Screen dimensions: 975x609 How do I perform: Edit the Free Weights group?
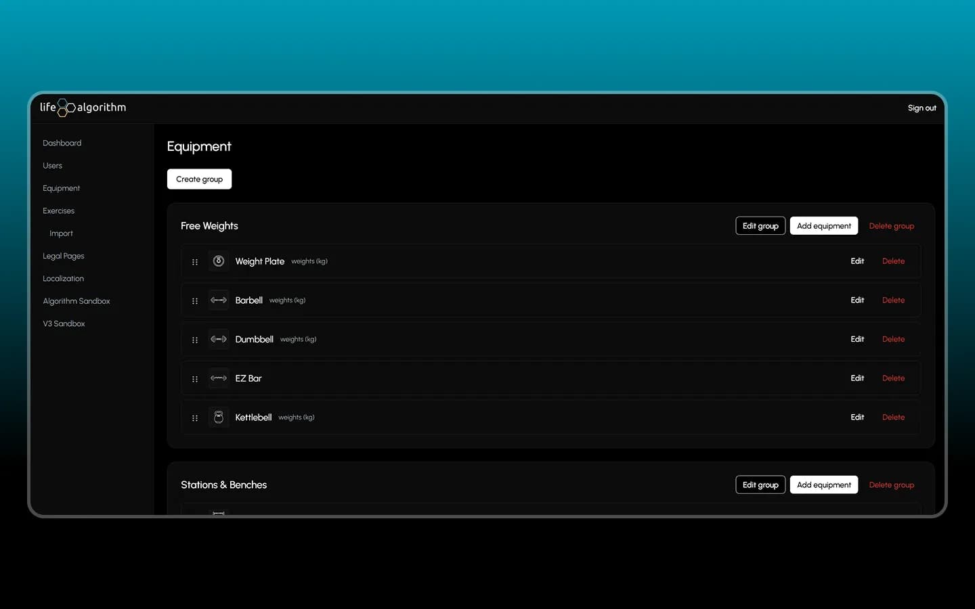[760, 226]
